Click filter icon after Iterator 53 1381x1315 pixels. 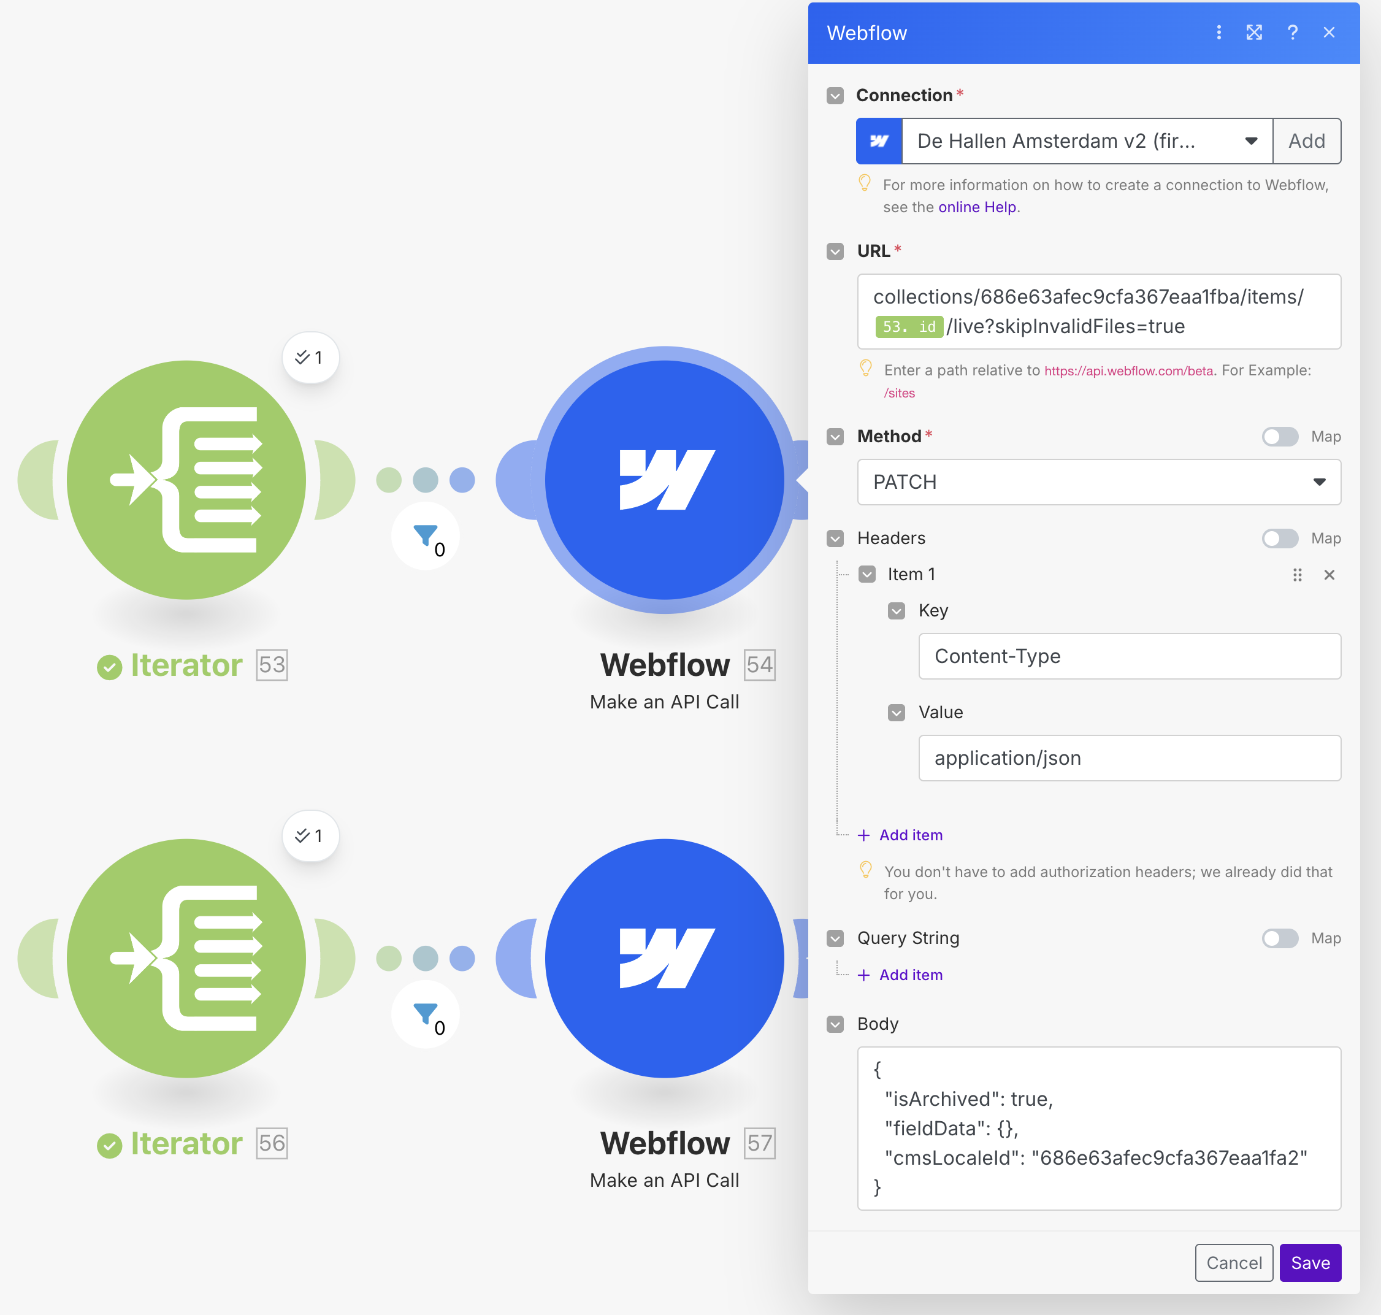click(426, 535)
